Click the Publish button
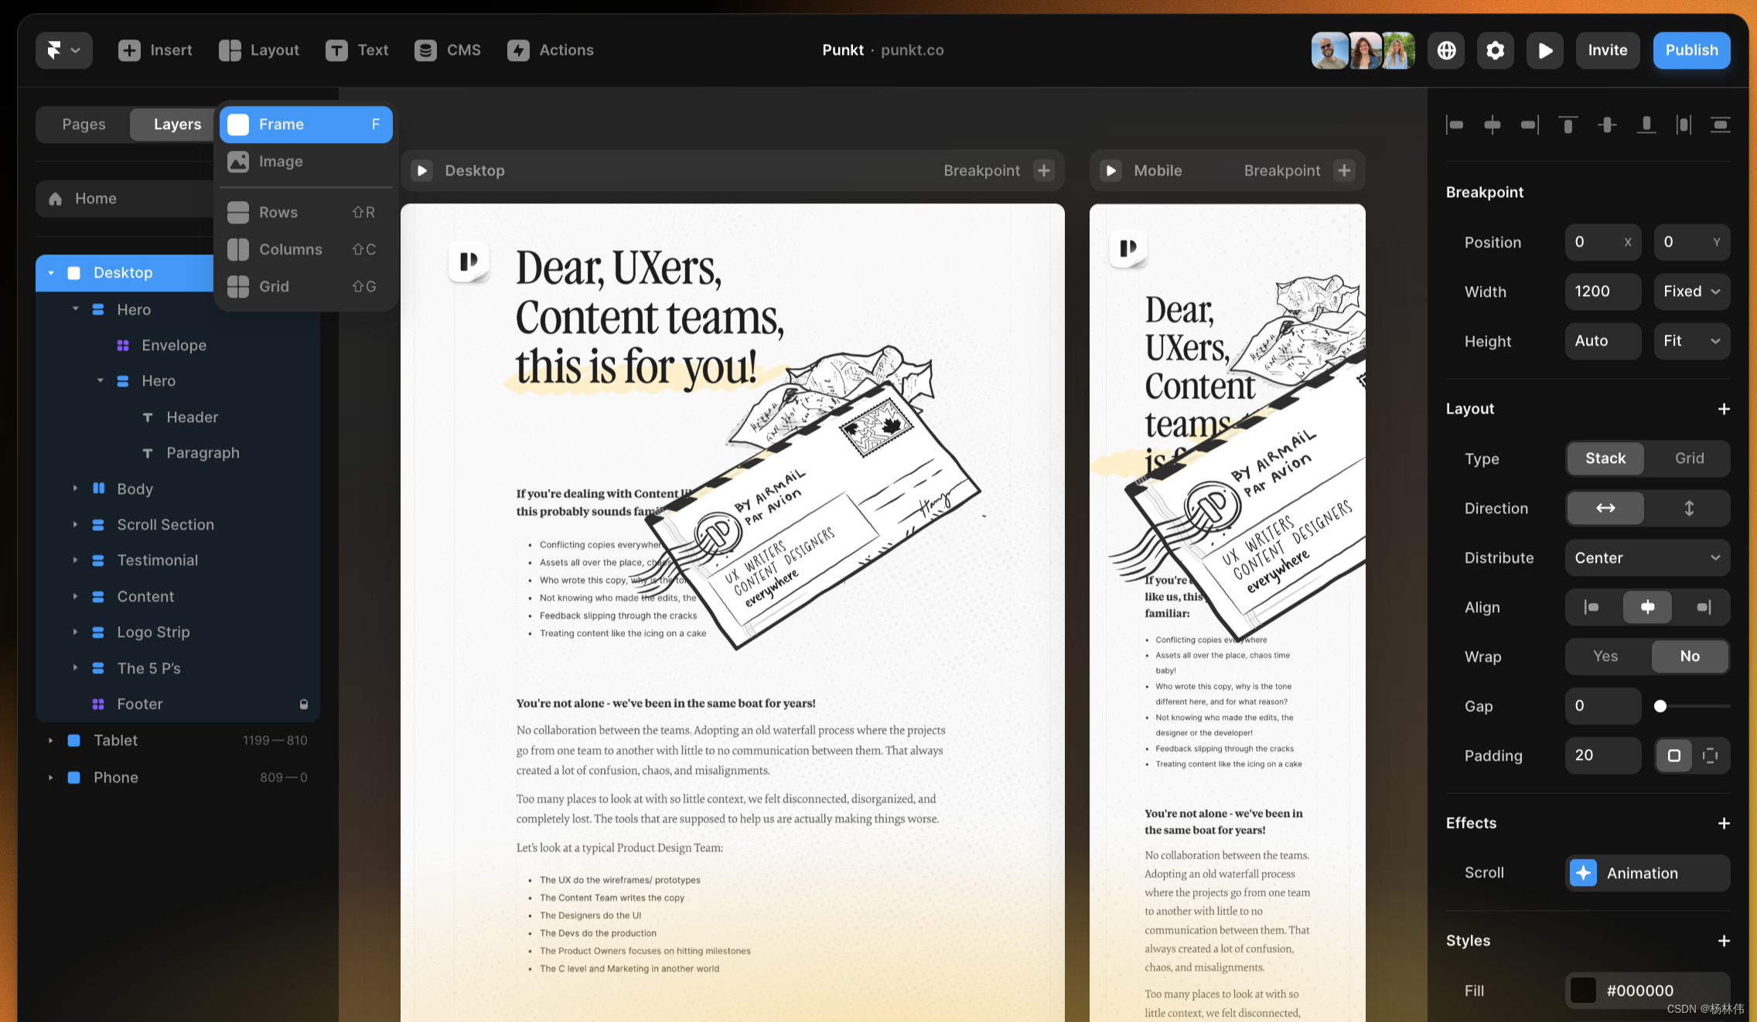The height and width of the screenshot is (1022, 1757). click(1691, 50)
